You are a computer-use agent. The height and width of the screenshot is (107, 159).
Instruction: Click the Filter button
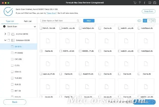(89, 21)
